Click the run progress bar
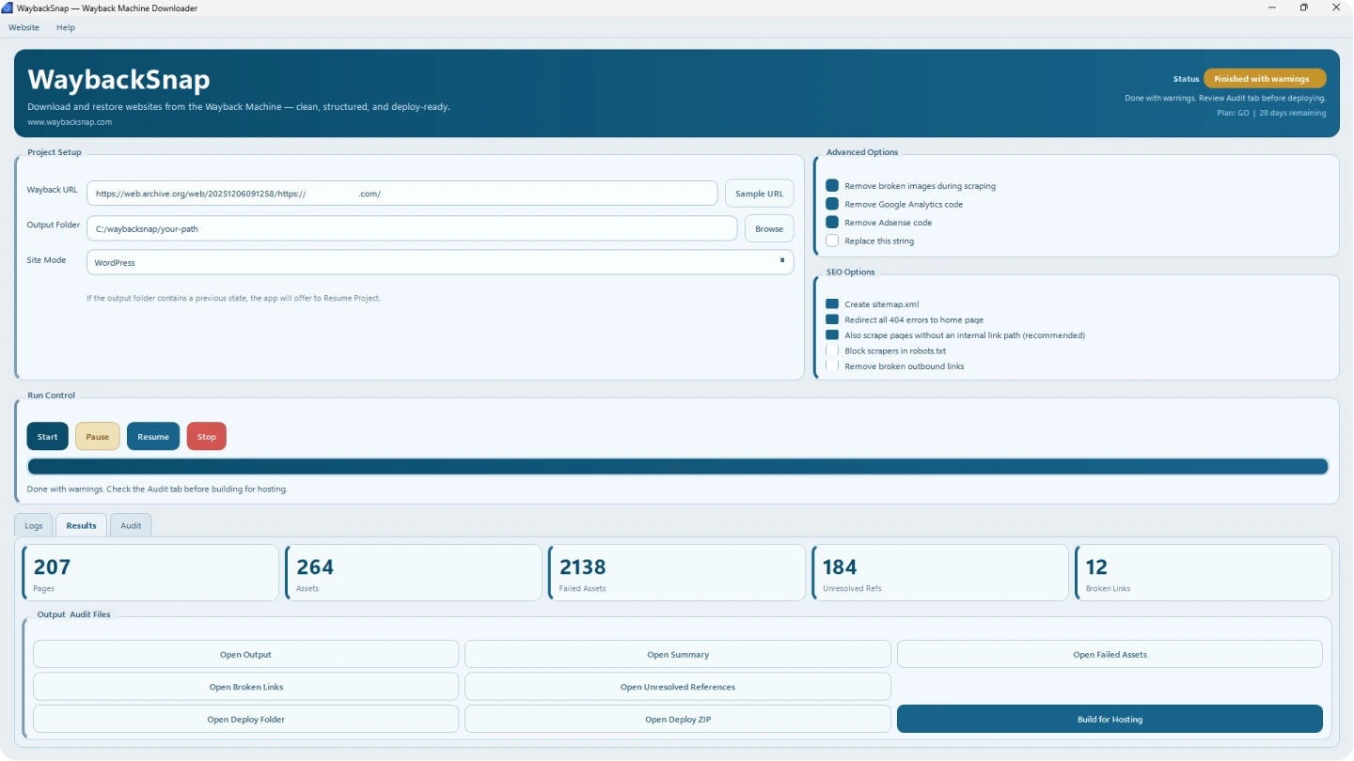The width and height of the screenshot is (1354, 761). [678, 467]
